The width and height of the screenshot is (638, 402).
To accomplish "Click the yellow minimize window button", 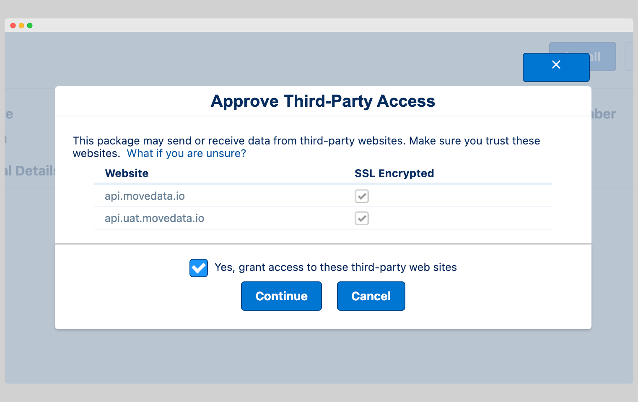I will [x=21, y=26].
